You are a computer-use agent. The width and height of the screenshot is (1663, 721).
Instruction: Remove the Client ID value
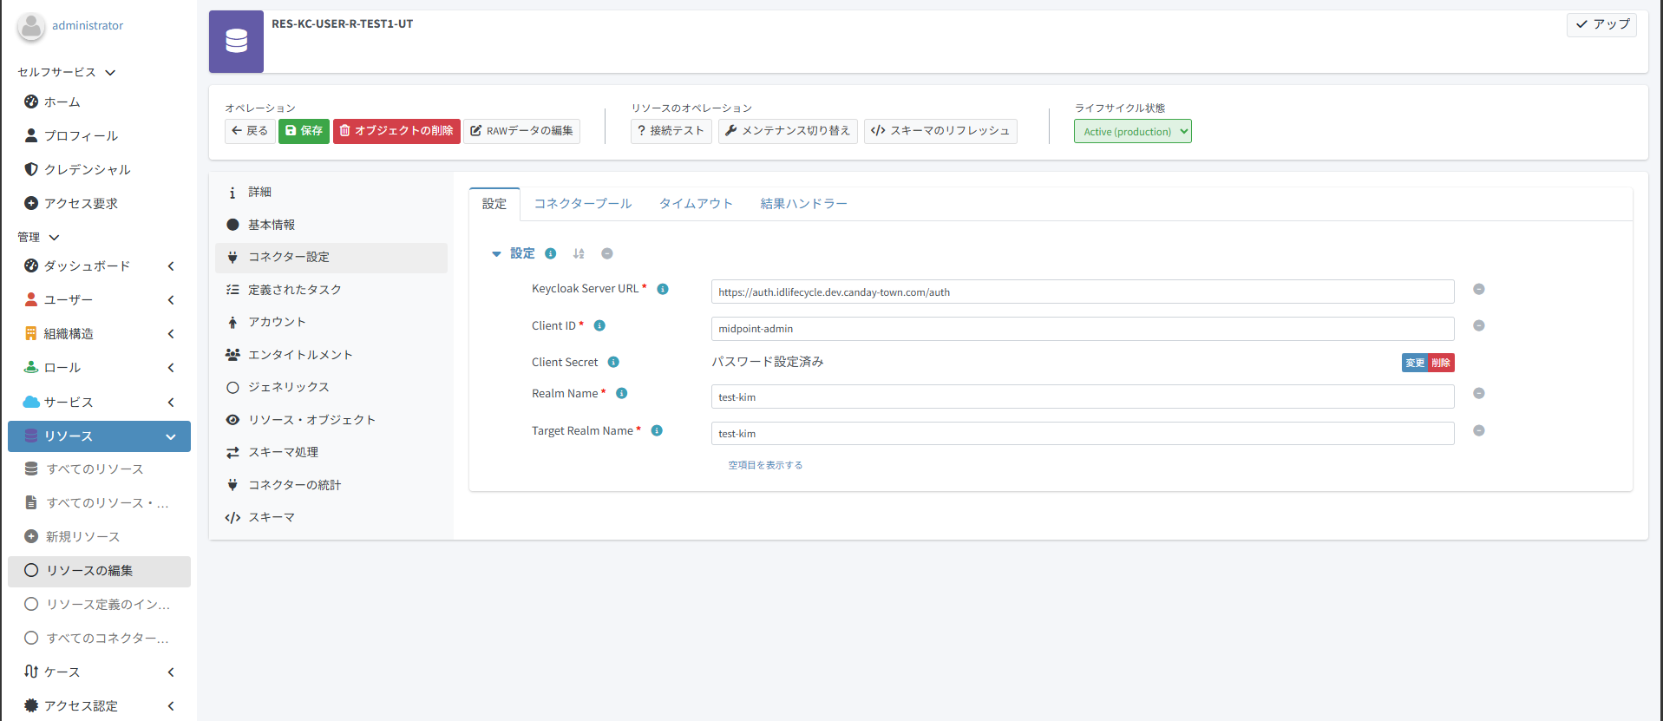click(1479, 325)
